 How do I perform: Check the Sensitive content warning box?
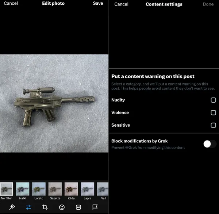point(213,125)
